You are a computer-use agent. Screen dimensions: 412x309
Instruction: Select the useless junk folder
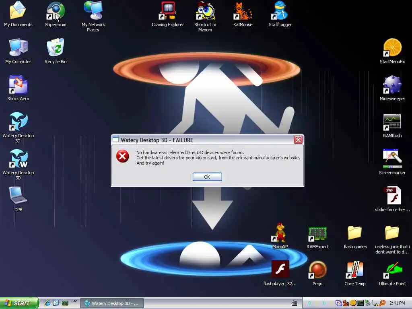(392, 239)
